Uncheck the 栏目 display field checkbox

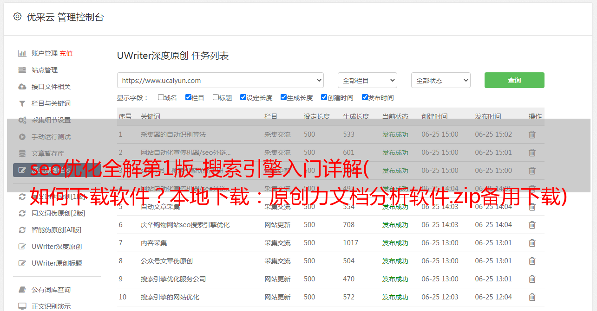coord(188,97)
